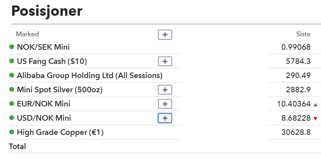Click the green dot beside Mini Spot Silver
This screenshot has height=166, width=321.
(11, 90)
